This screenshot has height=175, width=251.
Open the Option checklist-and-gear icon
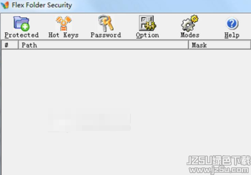147,23
